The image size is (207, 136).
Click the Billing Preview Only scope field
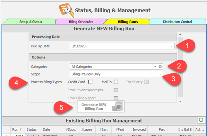point(116,74)
